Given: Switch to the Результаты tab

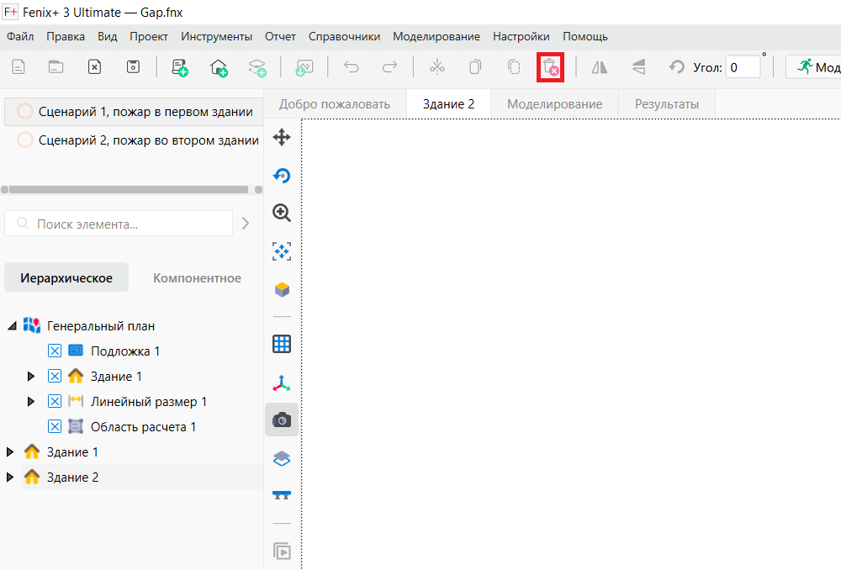Looking at the screenshot, I should 667,104.
